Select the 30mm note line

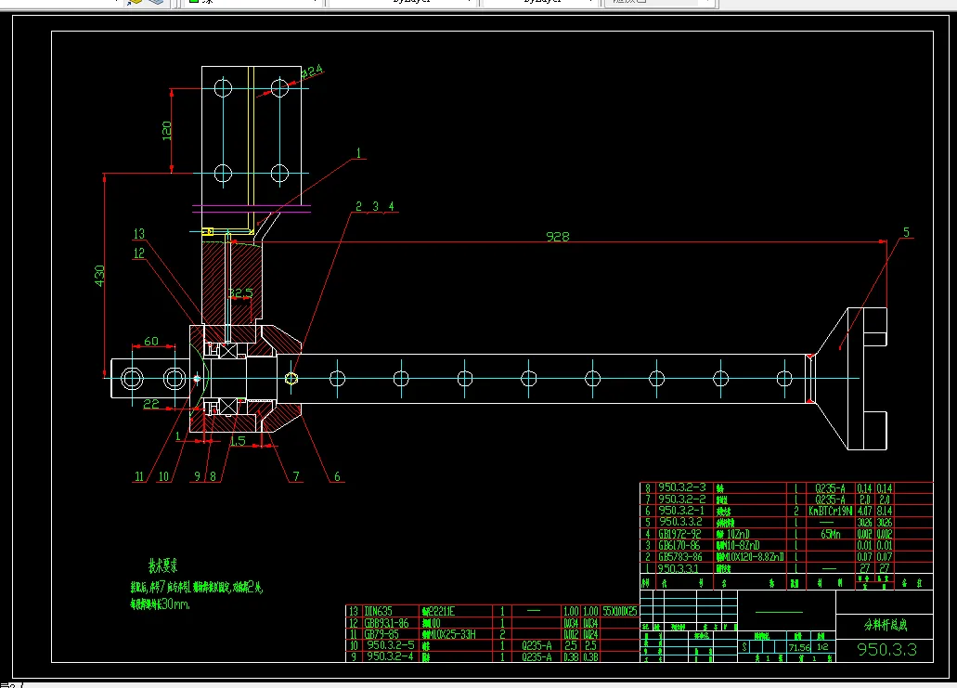click(x=160, y=604)
